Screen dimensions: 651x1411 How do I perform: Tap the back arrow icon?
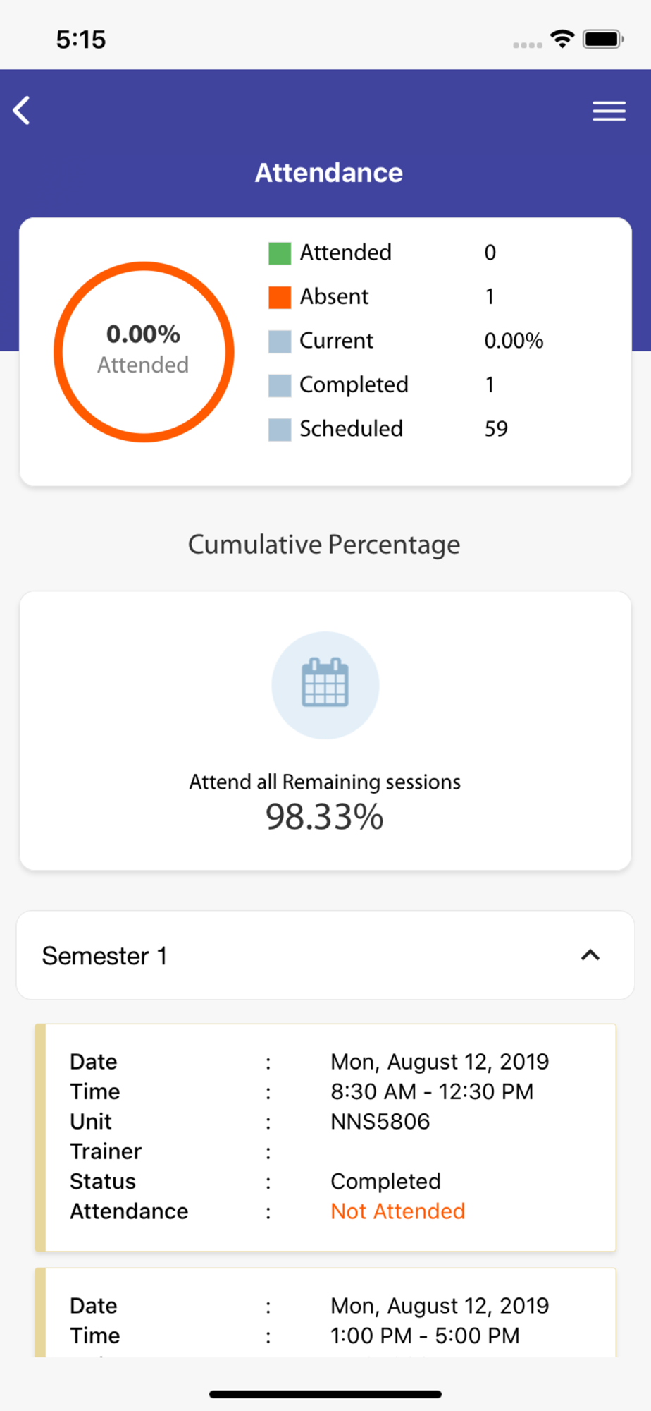[x=22, y=111]
